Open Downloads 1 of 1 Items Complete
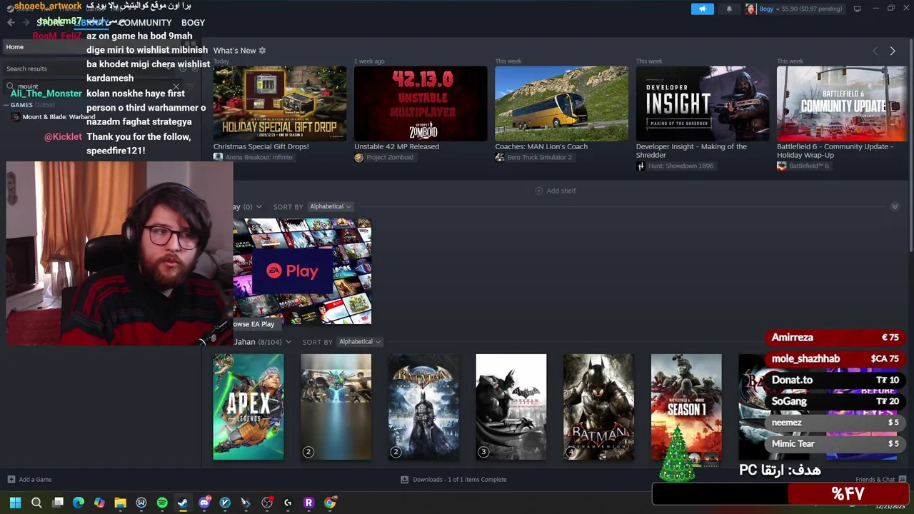 [453, 480]
